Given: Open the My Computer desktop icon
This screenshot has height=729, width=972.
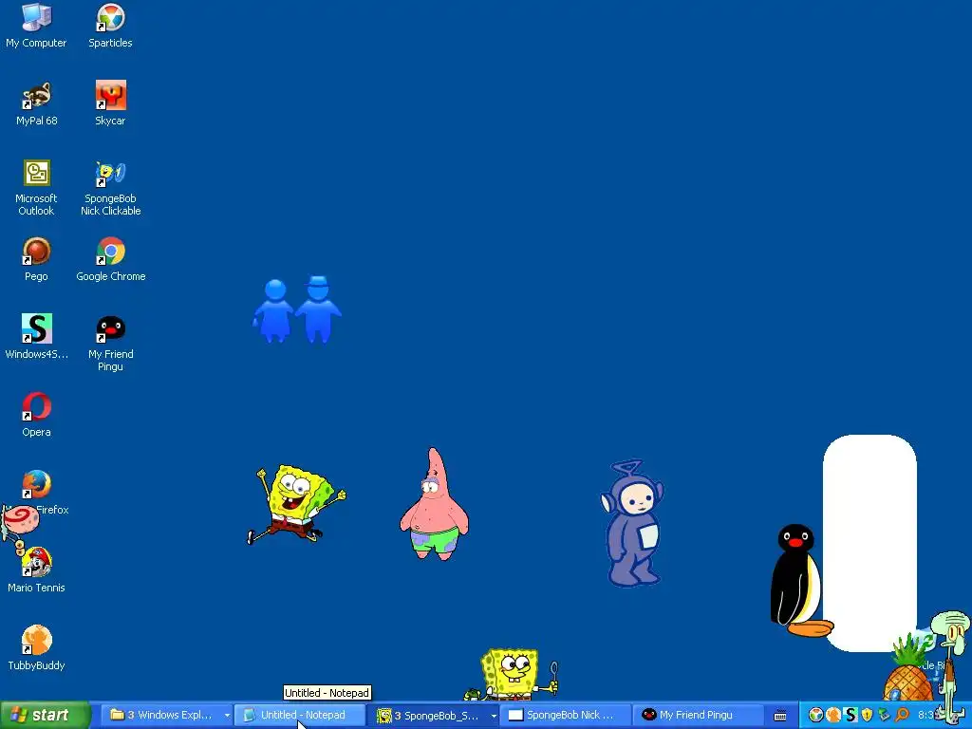Looking at the screenshot, I should pyautogui.click(x=36, y=25).
